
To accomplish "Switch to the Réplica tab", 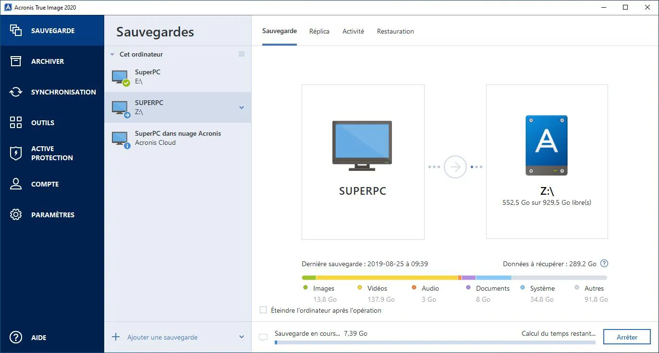I will 319,31.
